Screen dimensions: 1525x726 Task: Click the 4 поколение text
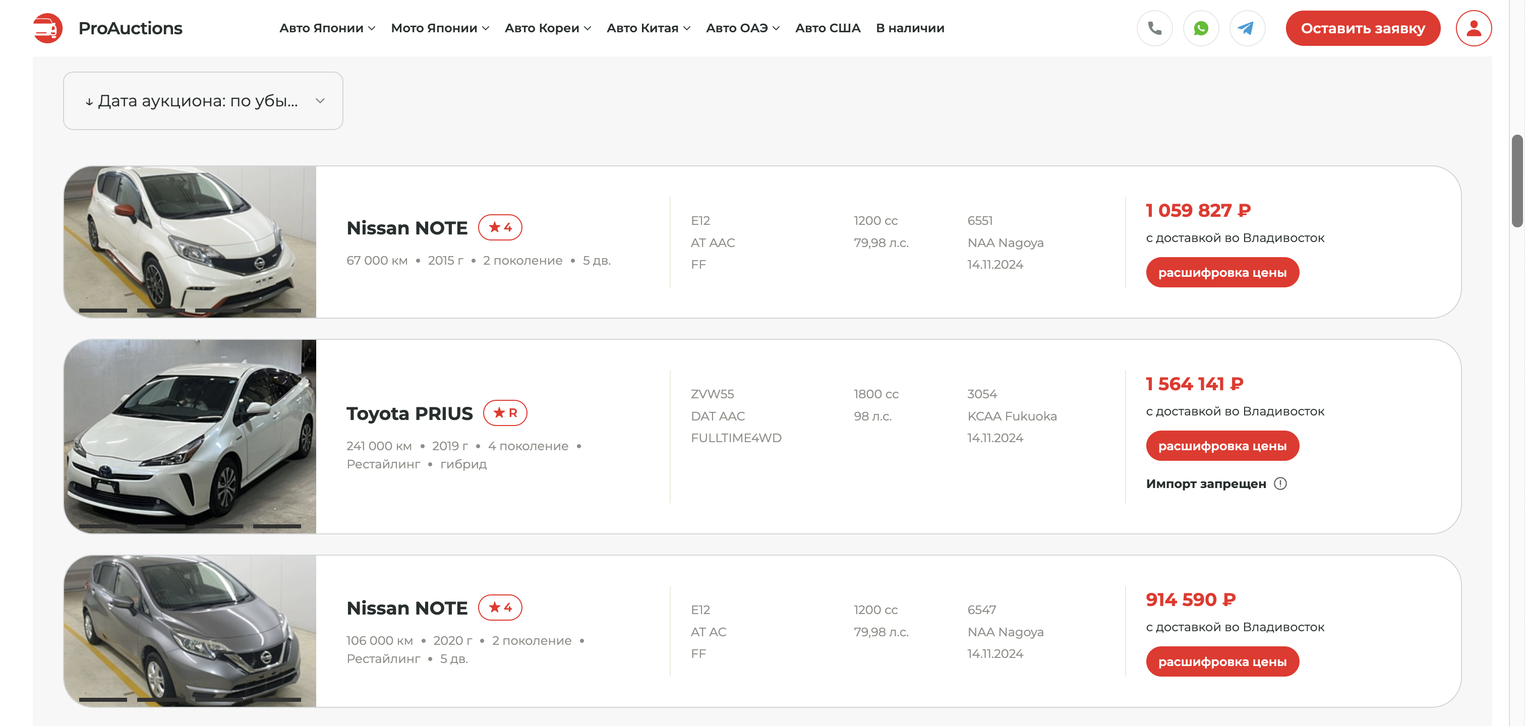click(x=527, y=446)
